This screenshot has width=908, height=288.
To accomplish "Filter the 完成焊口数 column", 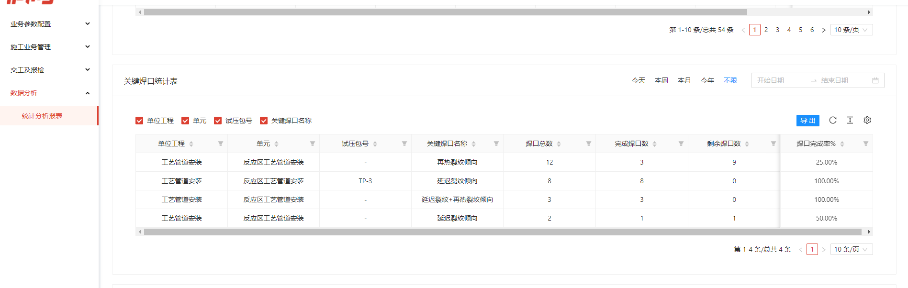I will click(x=681, y=144).
